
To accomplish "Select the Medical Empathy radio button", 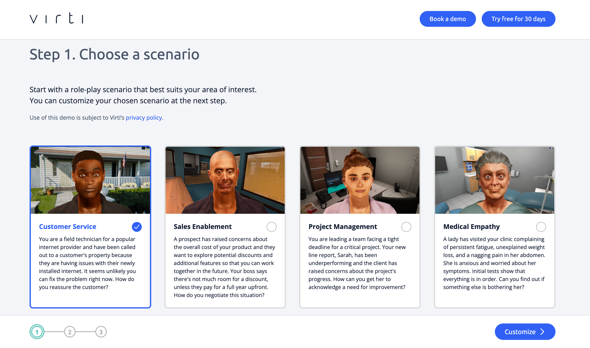I will 541,227.
